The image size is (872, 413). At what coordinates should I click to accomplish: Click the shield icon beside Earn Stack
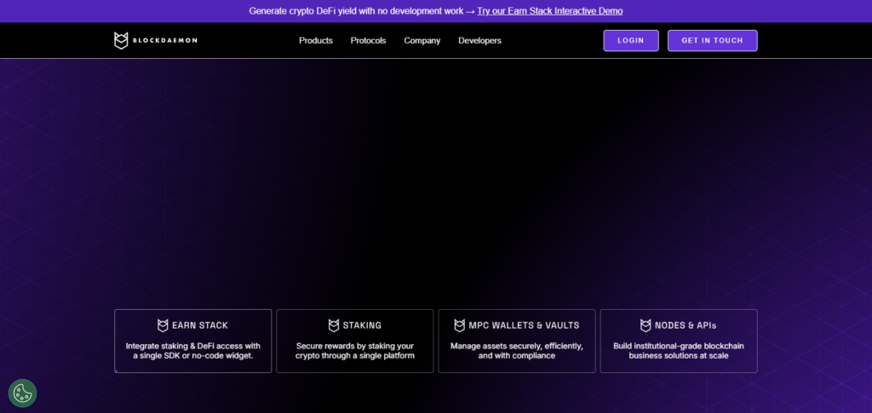pos(163,325)
